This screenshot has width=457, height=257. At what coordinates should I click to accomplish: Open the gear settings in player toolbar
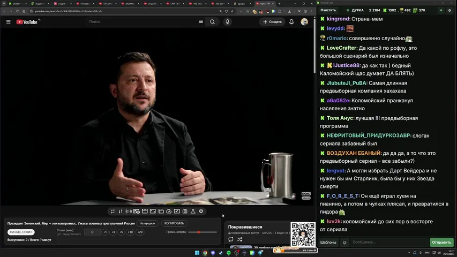pyautogui.click(x=201, y=211)
